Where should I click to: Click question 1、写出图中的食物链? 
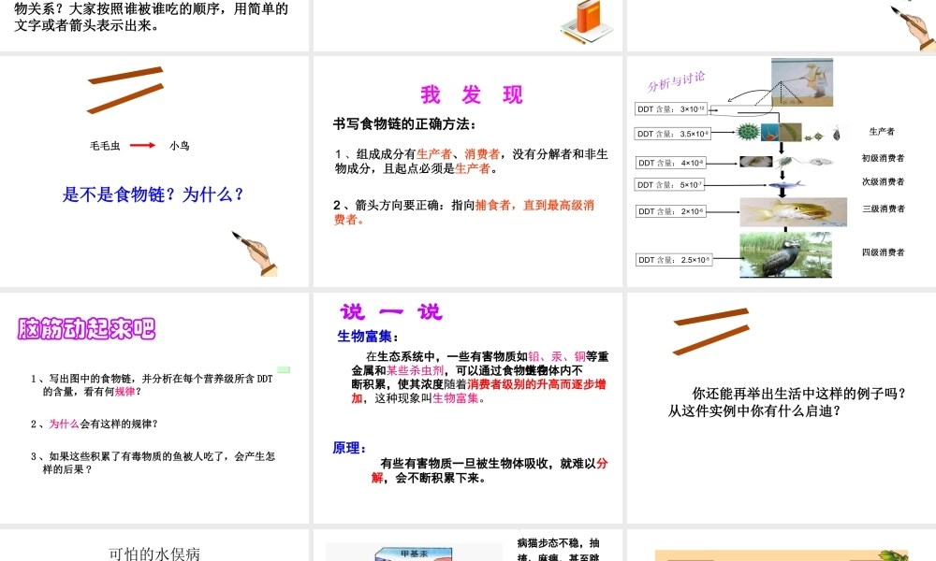[152, 385]
